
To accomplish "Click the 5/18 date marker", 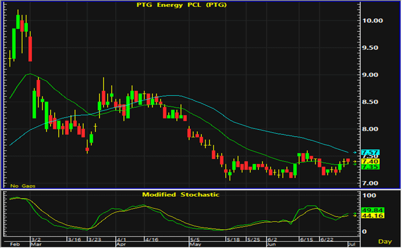I will (x=233, y=239).
